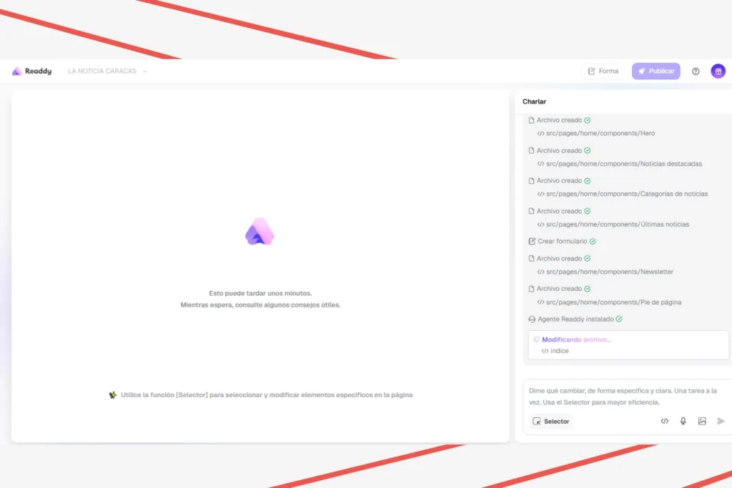Click the code view icon in chat input
The image size is (732, 488).
click(664, 422)
